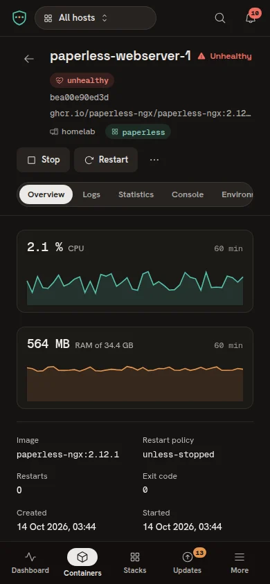
Task: Click the homelab host label
Action: [x=73, y=132]
